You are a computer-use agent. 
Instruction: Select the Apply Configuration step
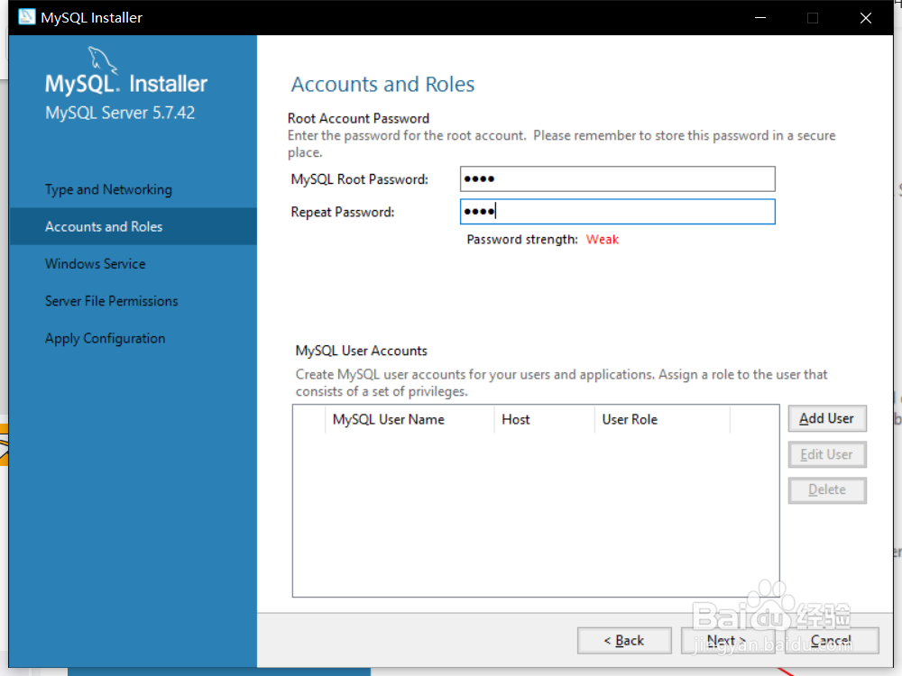106,339
